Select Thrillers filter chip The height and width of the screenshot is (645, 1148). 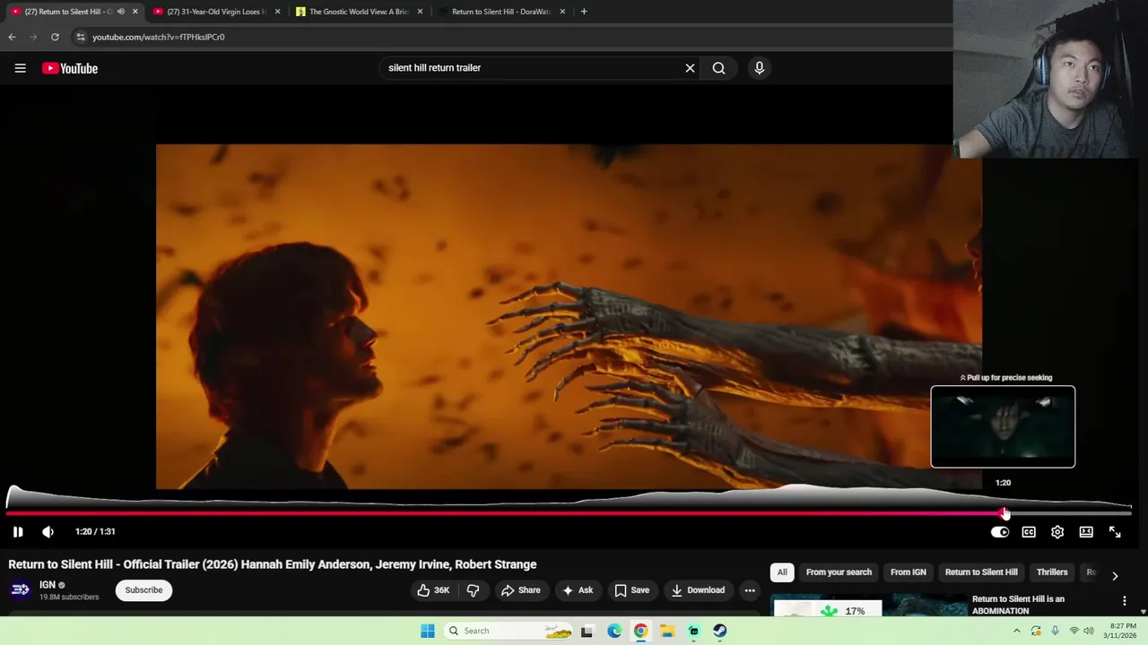point(1052,572)
